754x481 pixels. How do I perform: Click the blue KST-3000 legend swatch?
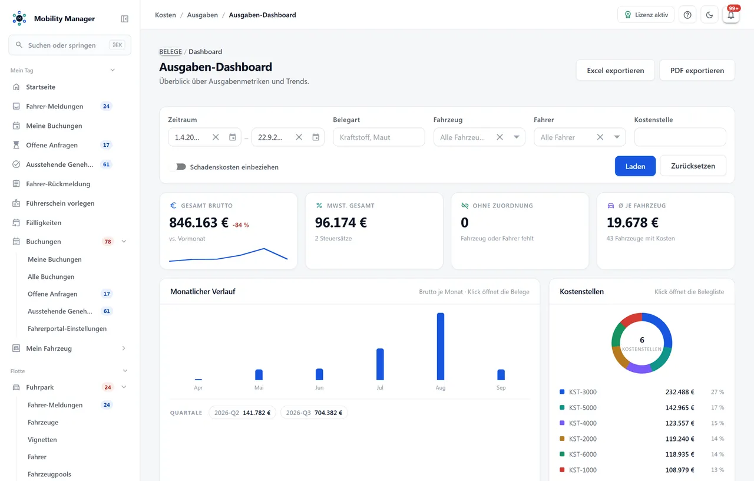562,391
